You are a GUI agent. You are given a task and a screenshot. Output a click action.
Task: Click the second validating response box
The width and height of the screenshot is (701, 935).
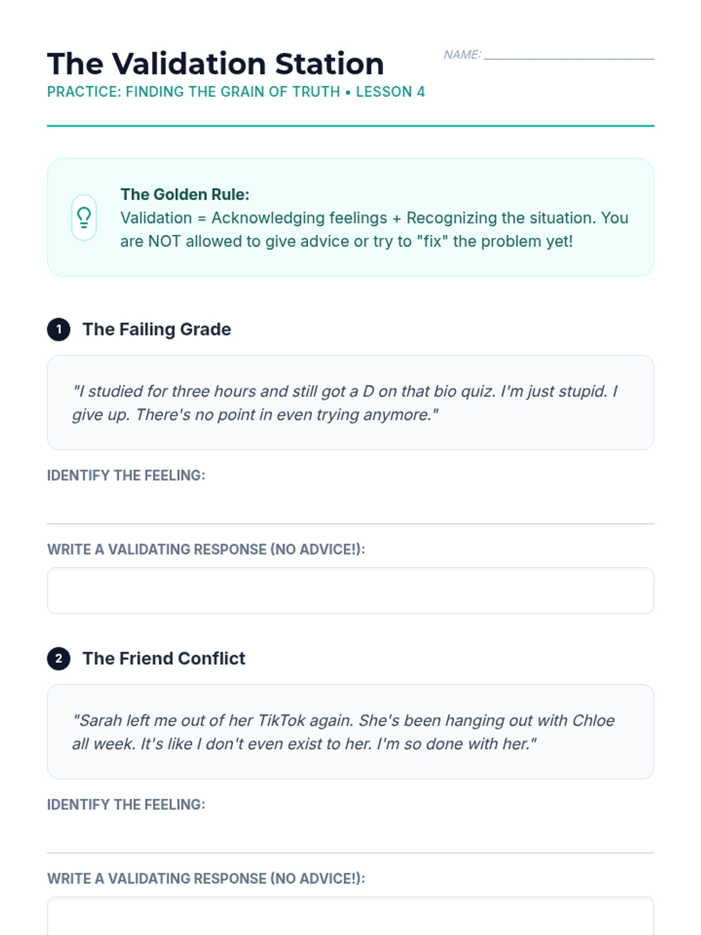click(350, 916)
